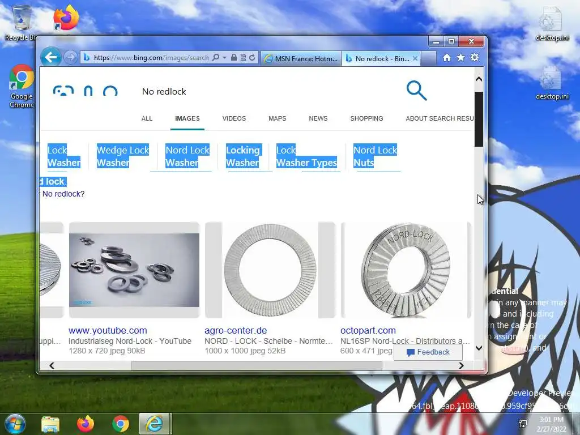Visit www.youtube.com source link

click(x=108, y=330)
